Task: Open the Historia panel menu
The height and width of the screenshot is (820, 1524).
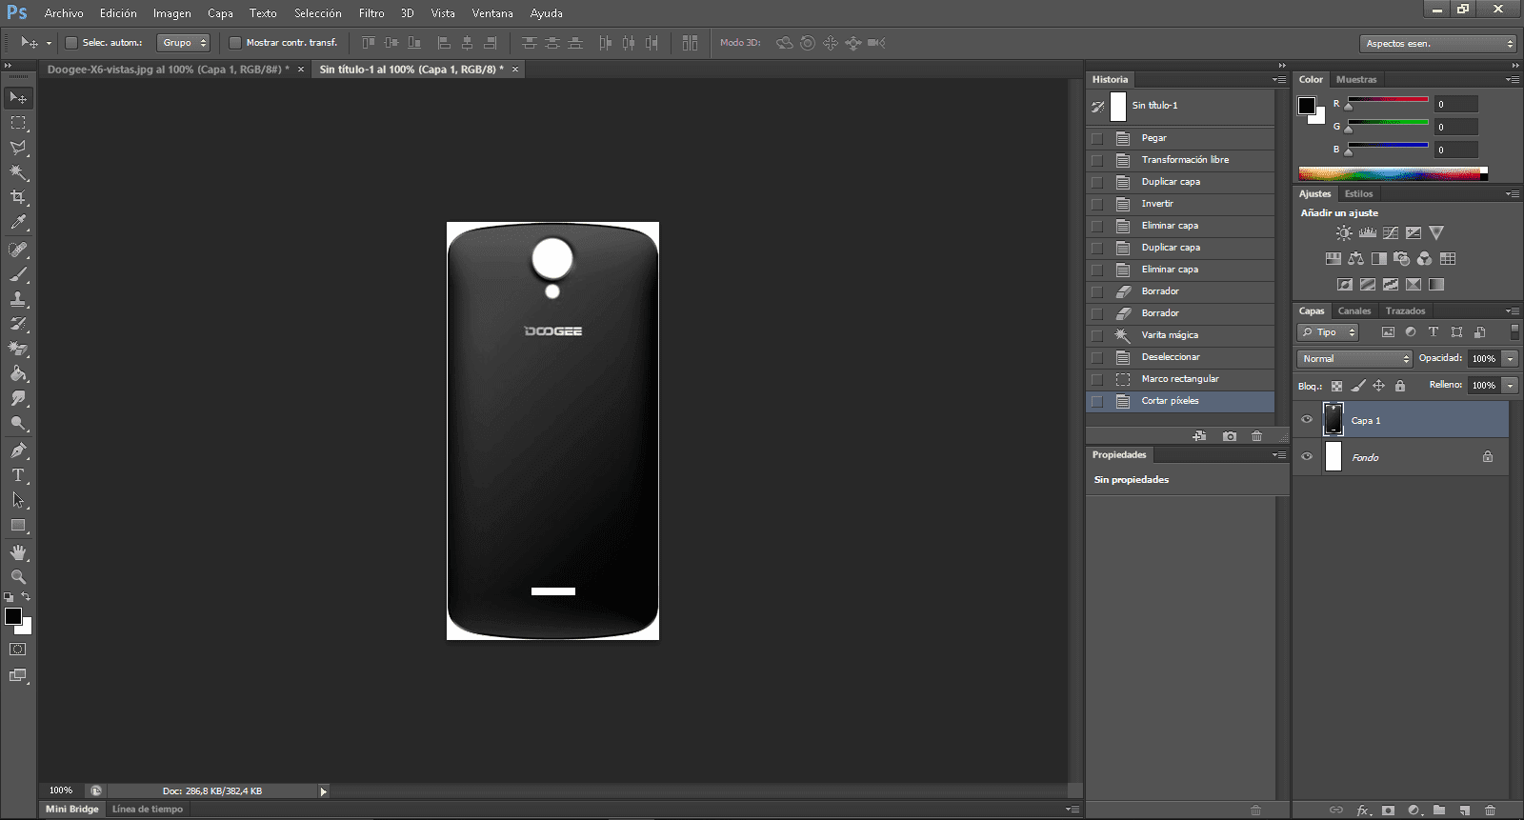Action: tap(1279, 80)
